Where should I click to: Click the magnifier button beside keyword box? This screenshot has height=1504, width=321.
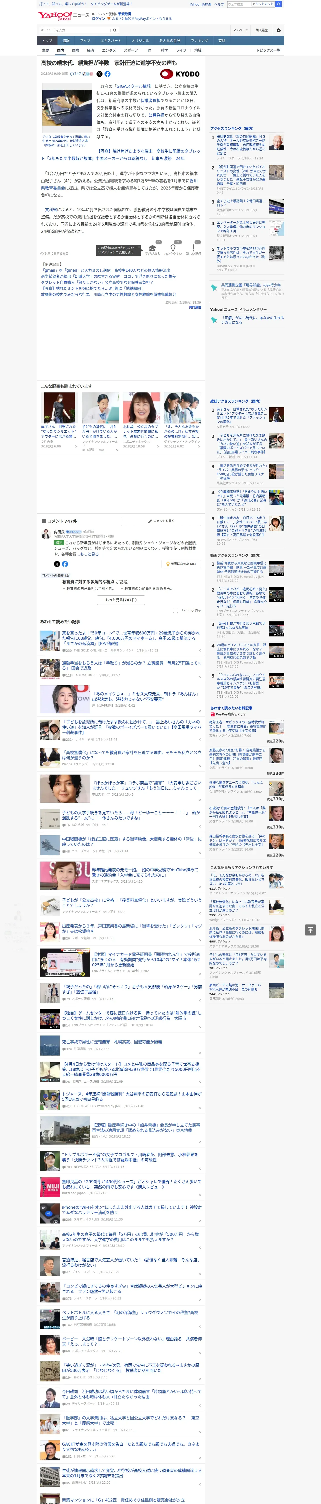pos(115,30)
